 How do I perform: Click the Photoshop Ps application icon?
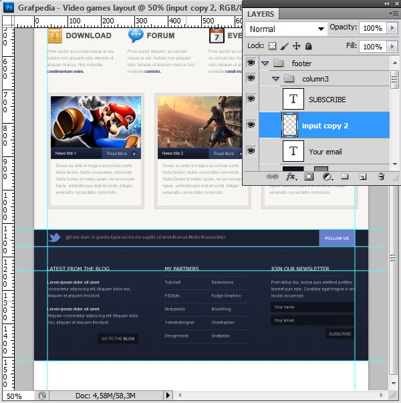coord(9,7)
